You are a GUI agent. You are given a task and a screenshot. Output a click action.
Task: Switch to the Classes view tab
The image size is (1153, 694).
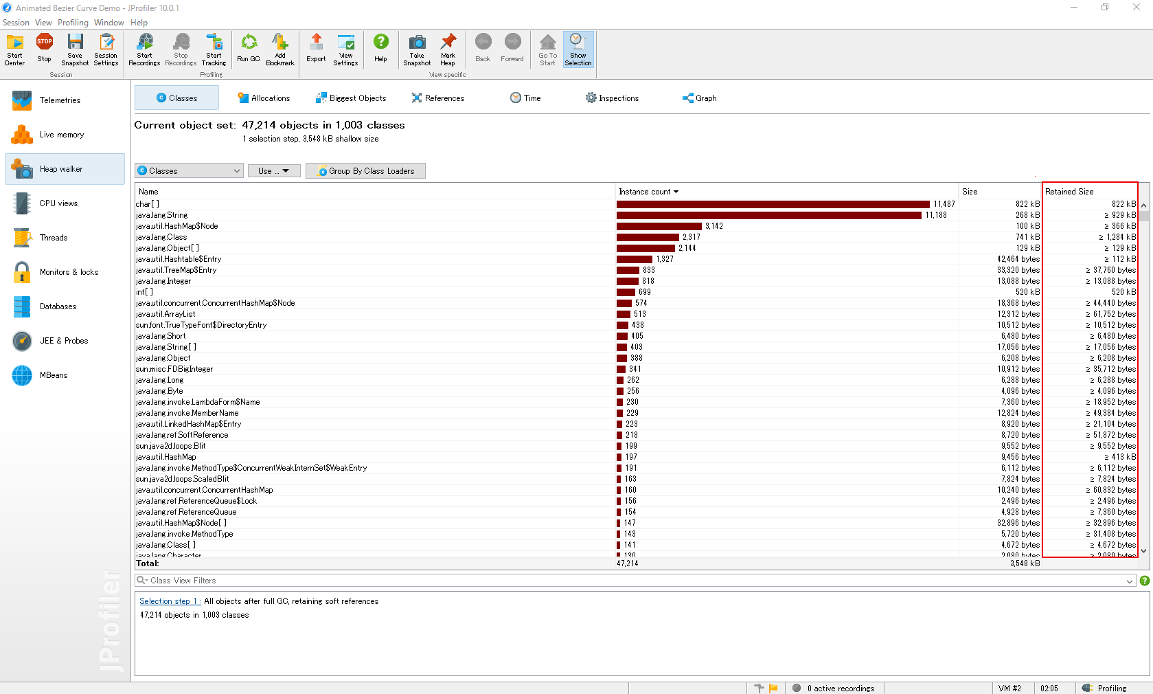coord(176,98)
